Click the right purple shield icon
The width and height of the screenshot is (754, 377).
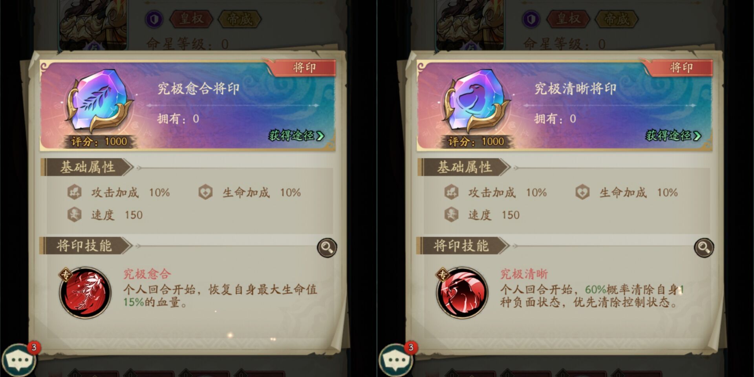pyautogui.click(x=531, y=19)
